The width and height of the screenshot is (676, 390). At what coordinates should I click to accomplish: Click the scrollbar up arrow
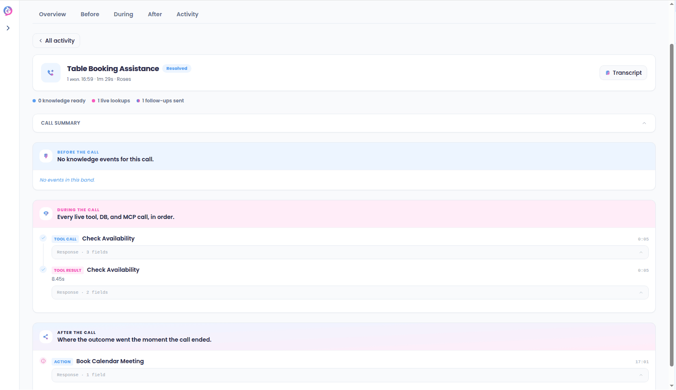click(x=672, y=4)
